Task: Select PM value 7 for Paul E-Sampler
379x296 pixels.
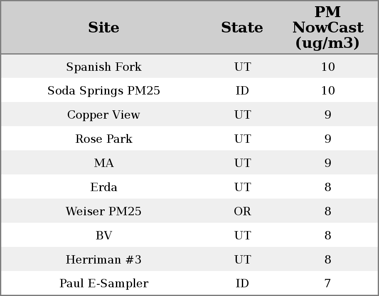Action: 327,284
